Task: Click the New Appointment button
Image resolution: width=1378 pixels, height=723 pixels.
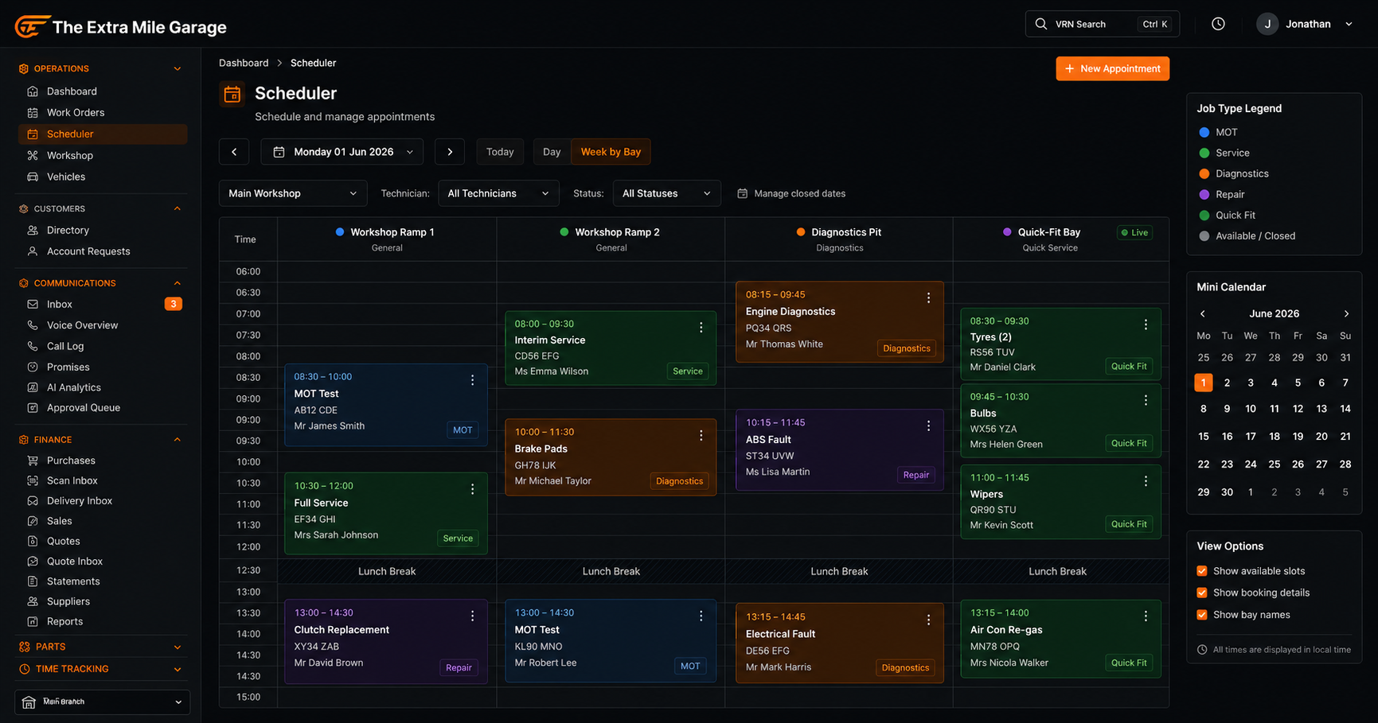Action: [1112, 68]
